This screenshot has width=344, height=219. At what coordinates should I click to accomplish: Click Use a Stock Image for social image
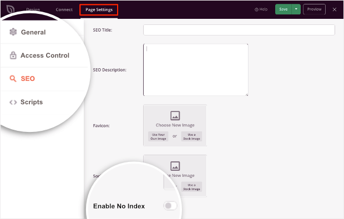[x=191, y=187]
